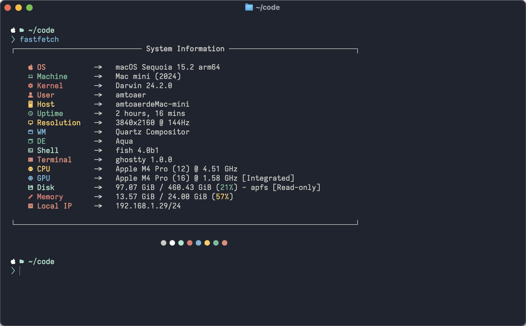The height and width of the screenshot is (326, 526).
Task: Click the laptop icon beside Machine
Action: click(x=31, y=76)
